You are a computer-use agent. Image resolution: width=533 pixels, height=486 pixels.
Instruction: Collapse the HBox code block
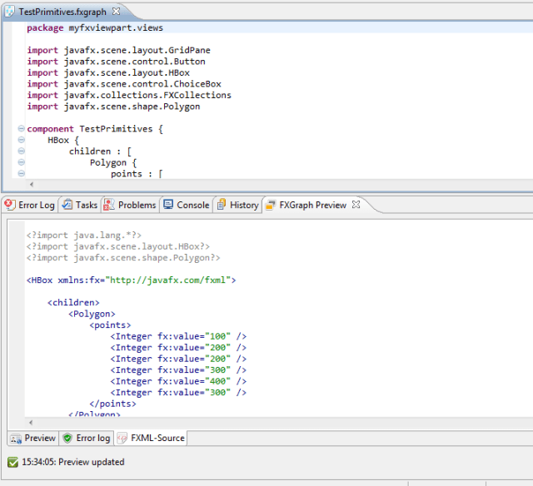[x=21, y=141]
